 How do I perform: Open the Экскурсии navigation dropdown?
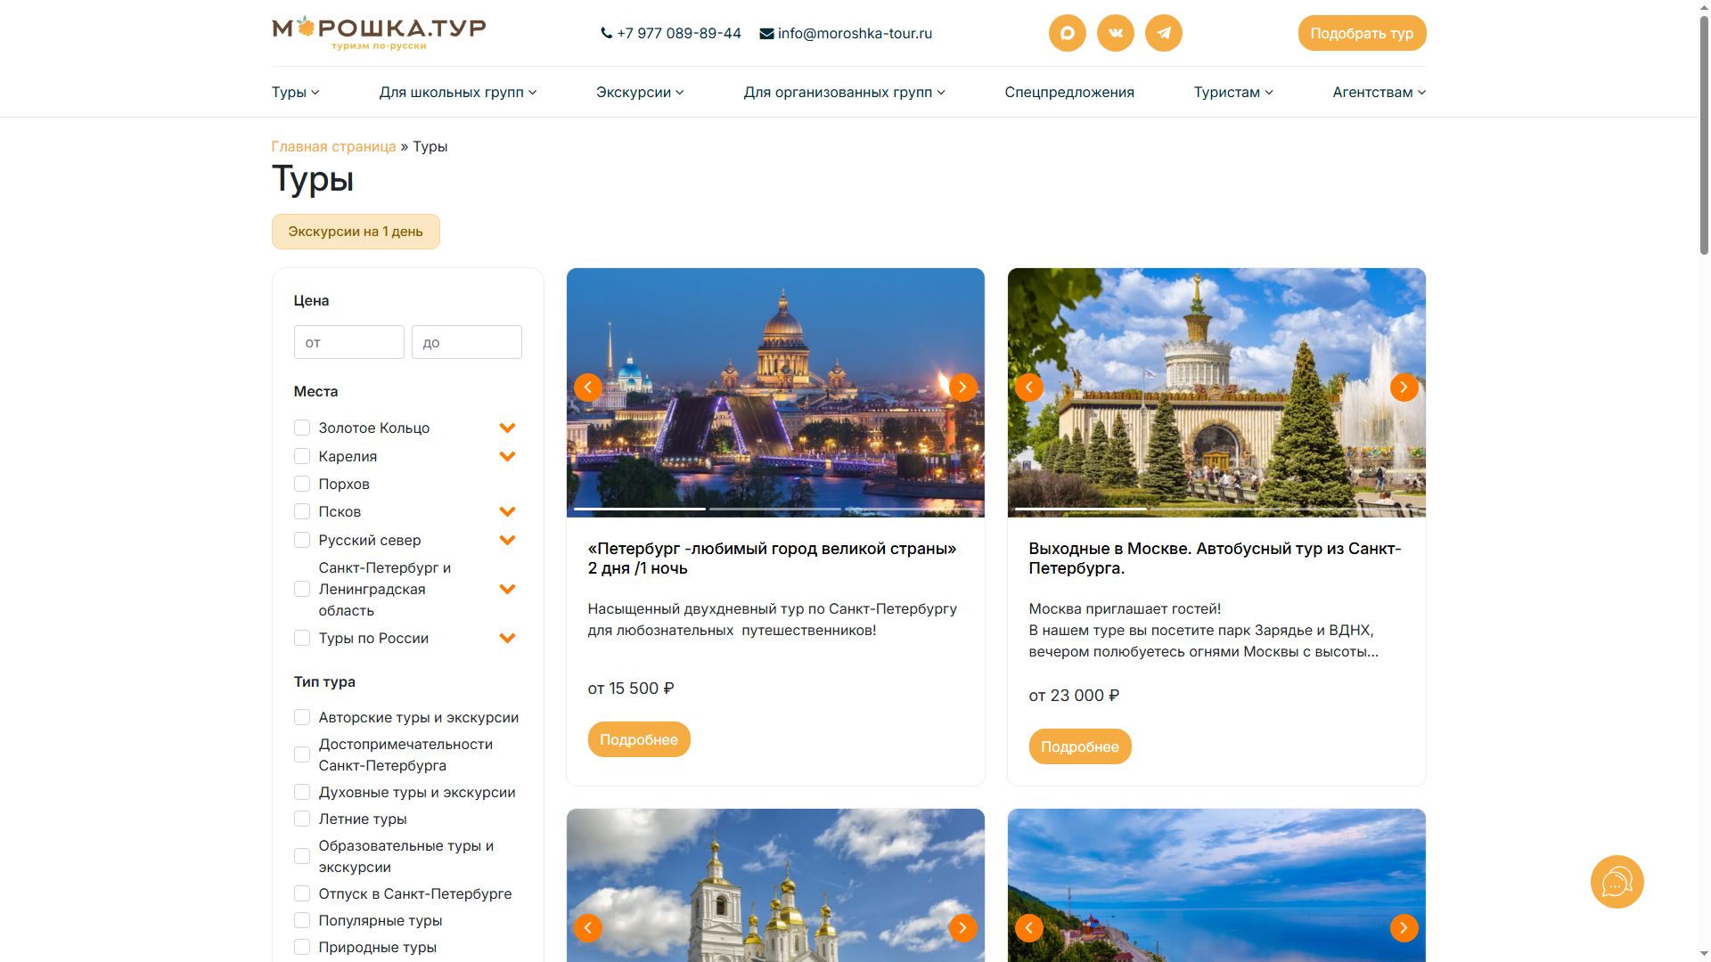640,92
